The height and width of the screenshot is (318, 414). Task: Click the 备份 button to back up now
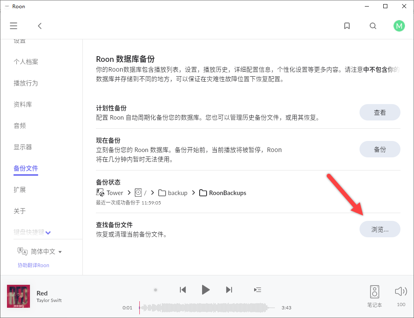[380, 149]
